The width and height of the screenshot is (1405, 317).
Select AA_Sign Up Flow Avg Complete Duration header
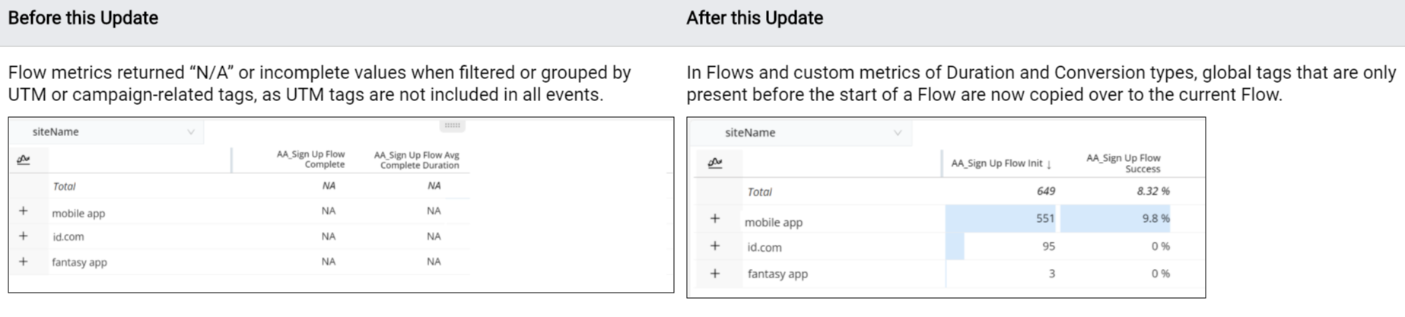pyautogui.click(x=417, y=160)
